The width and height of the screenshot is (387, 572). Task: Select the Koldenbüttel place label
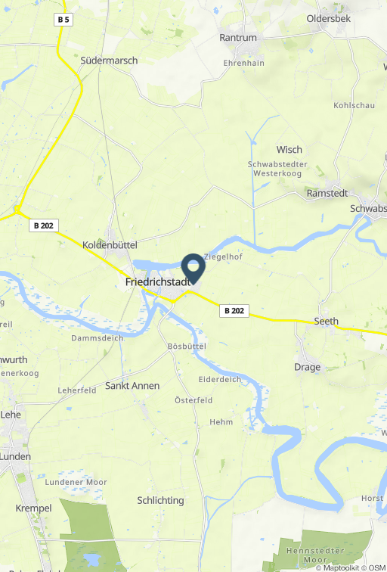[110, 245]
